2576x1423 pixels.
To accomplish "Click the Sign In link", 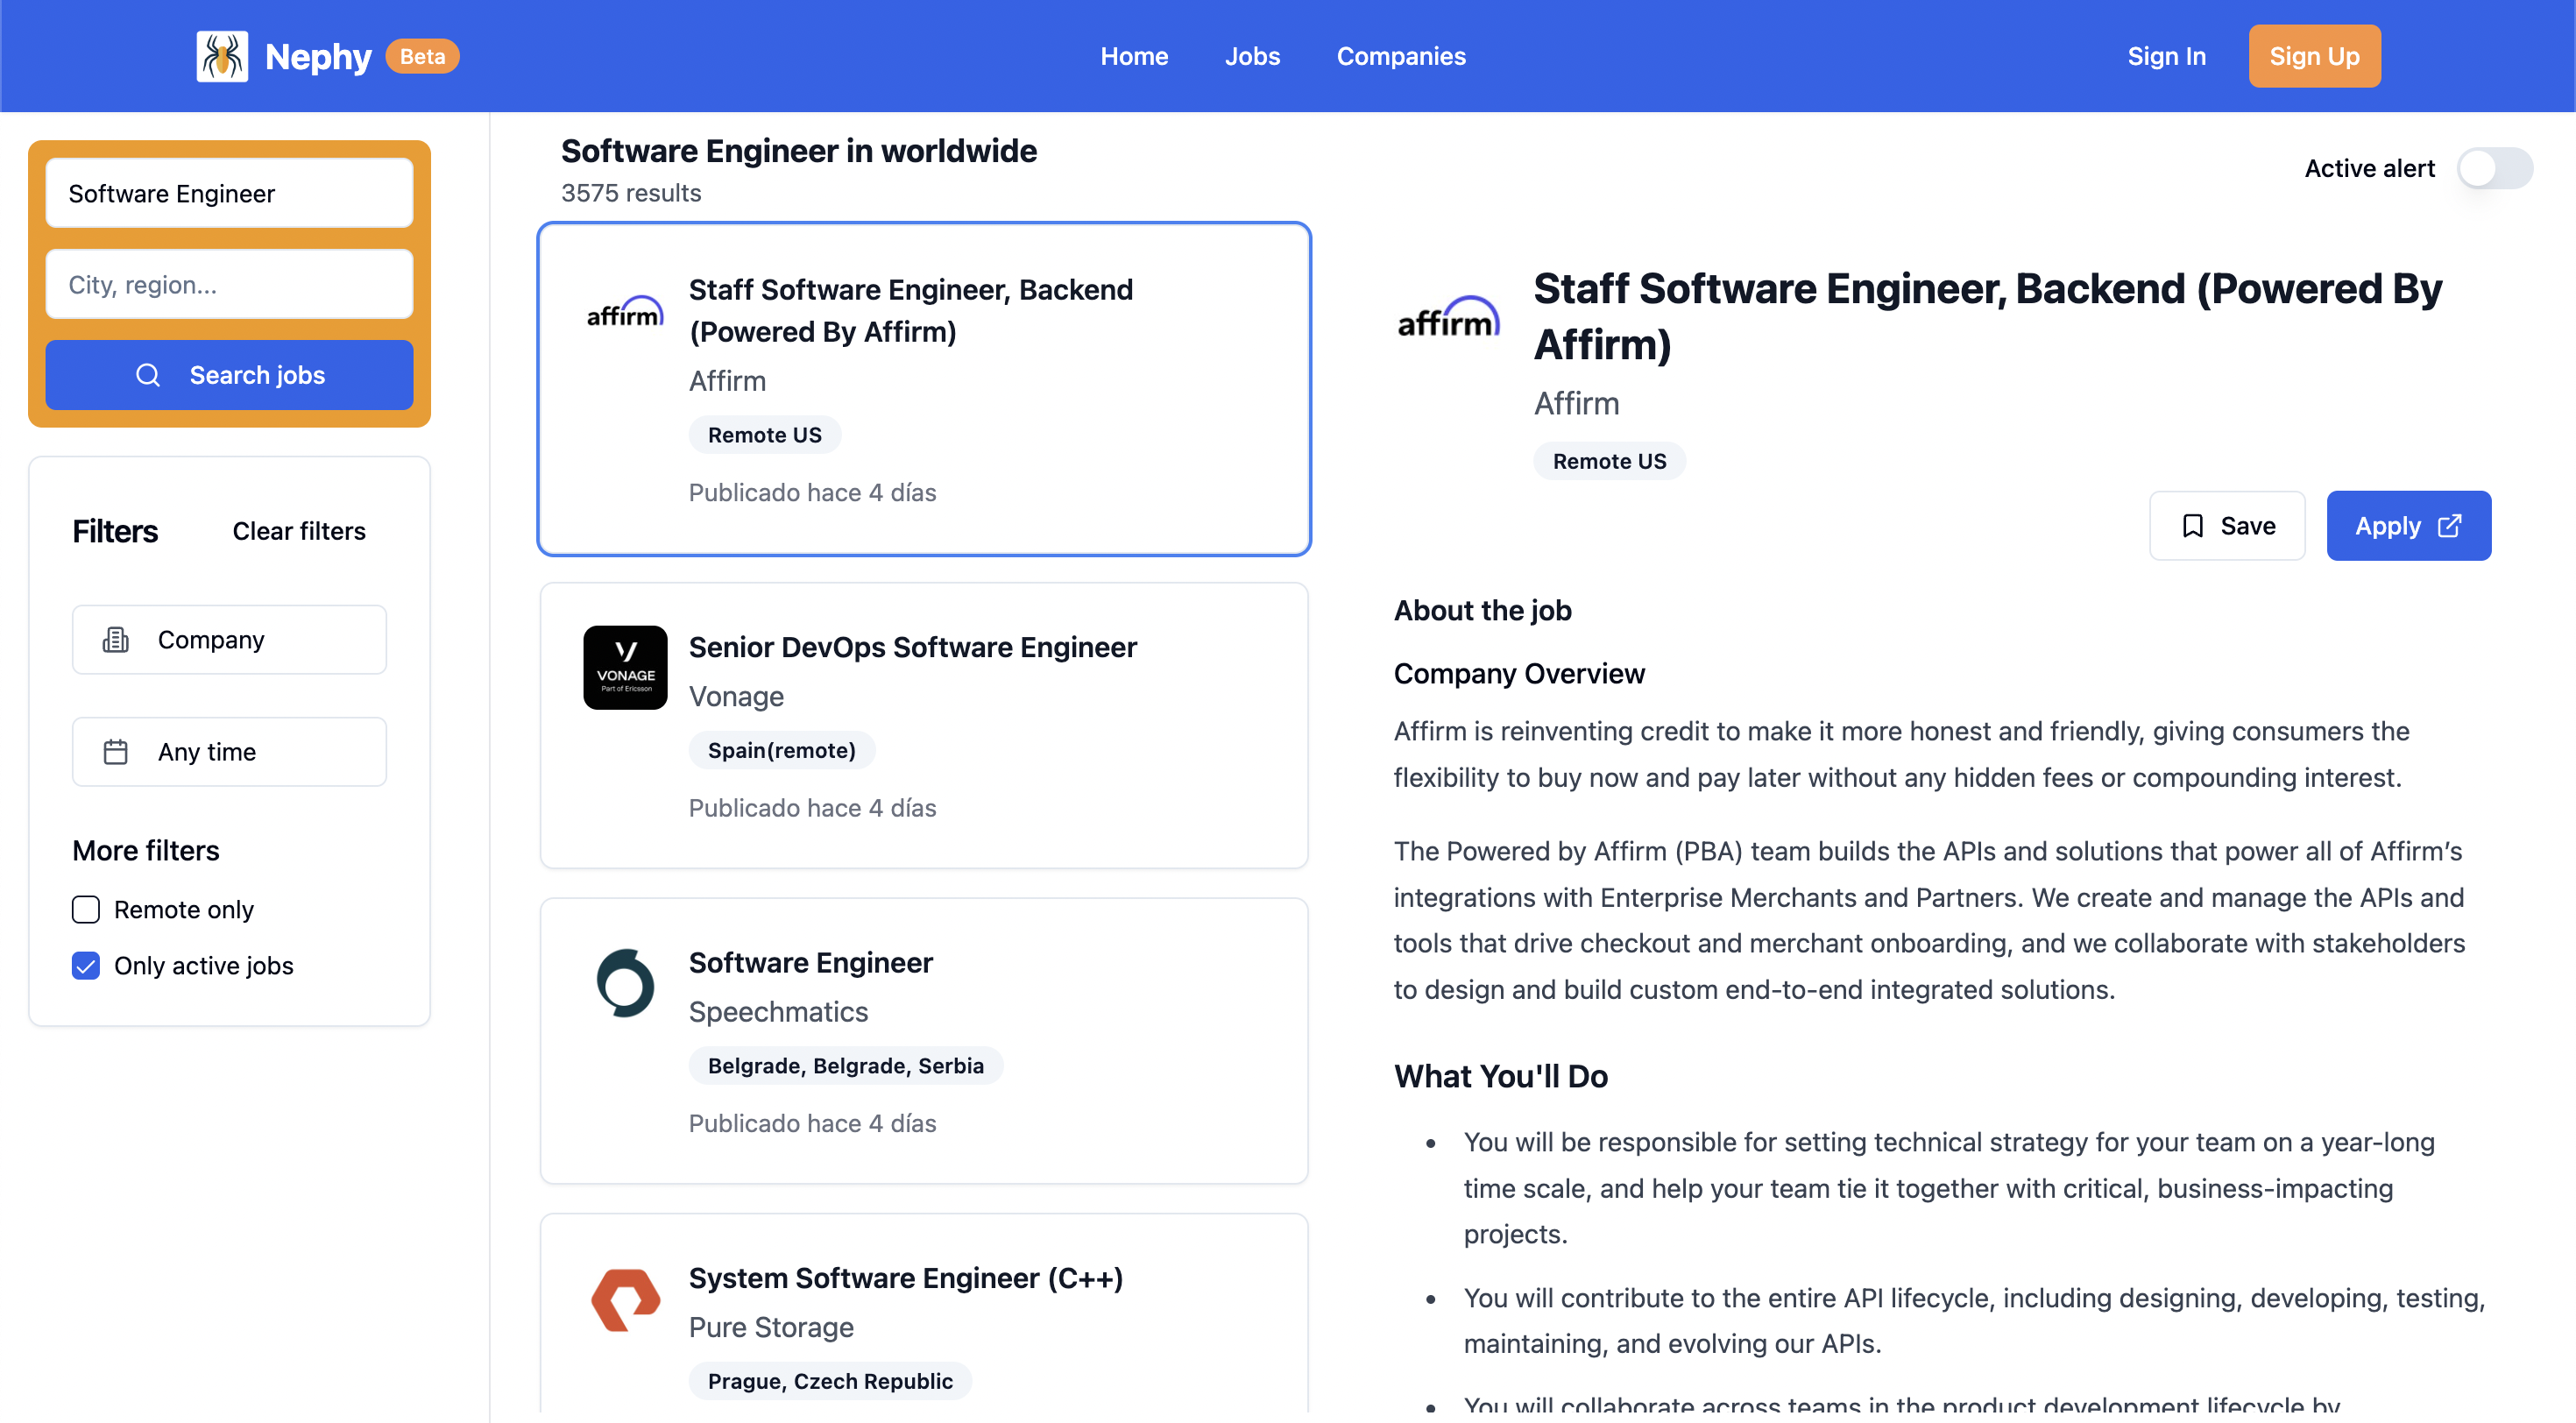I will (2166, 56).
